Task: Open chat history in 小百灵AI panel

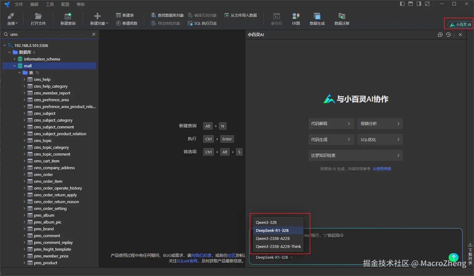Action: 448,35
